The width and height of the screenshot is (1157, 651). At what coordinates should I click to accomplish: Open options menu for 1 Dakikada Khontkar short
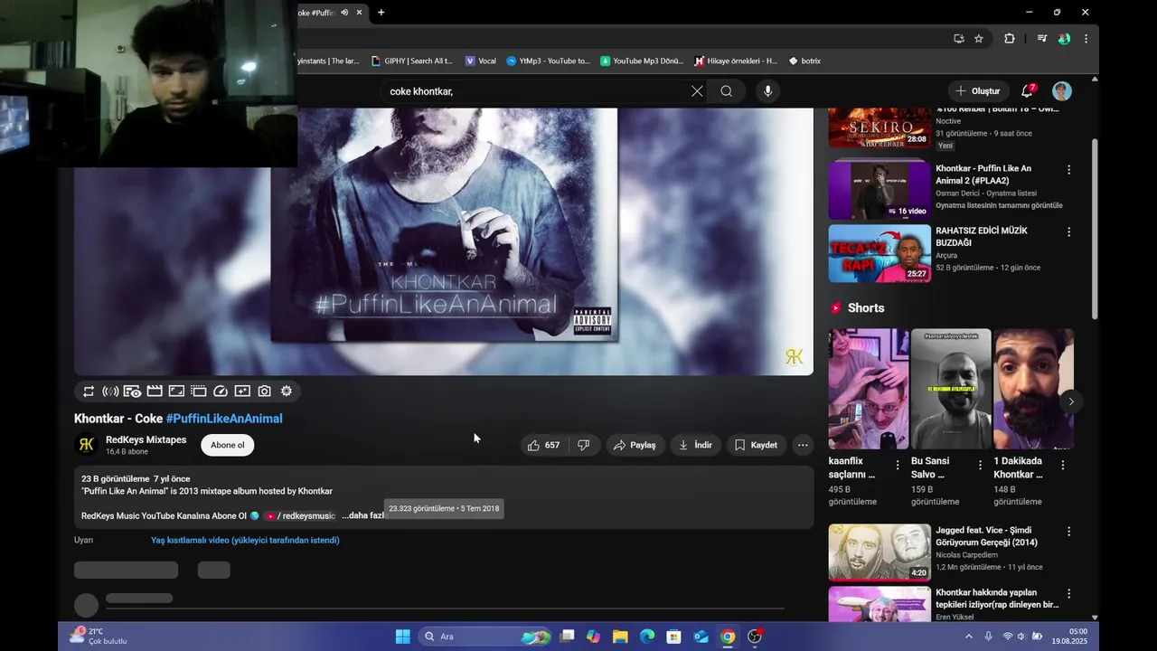(1063, 465)
